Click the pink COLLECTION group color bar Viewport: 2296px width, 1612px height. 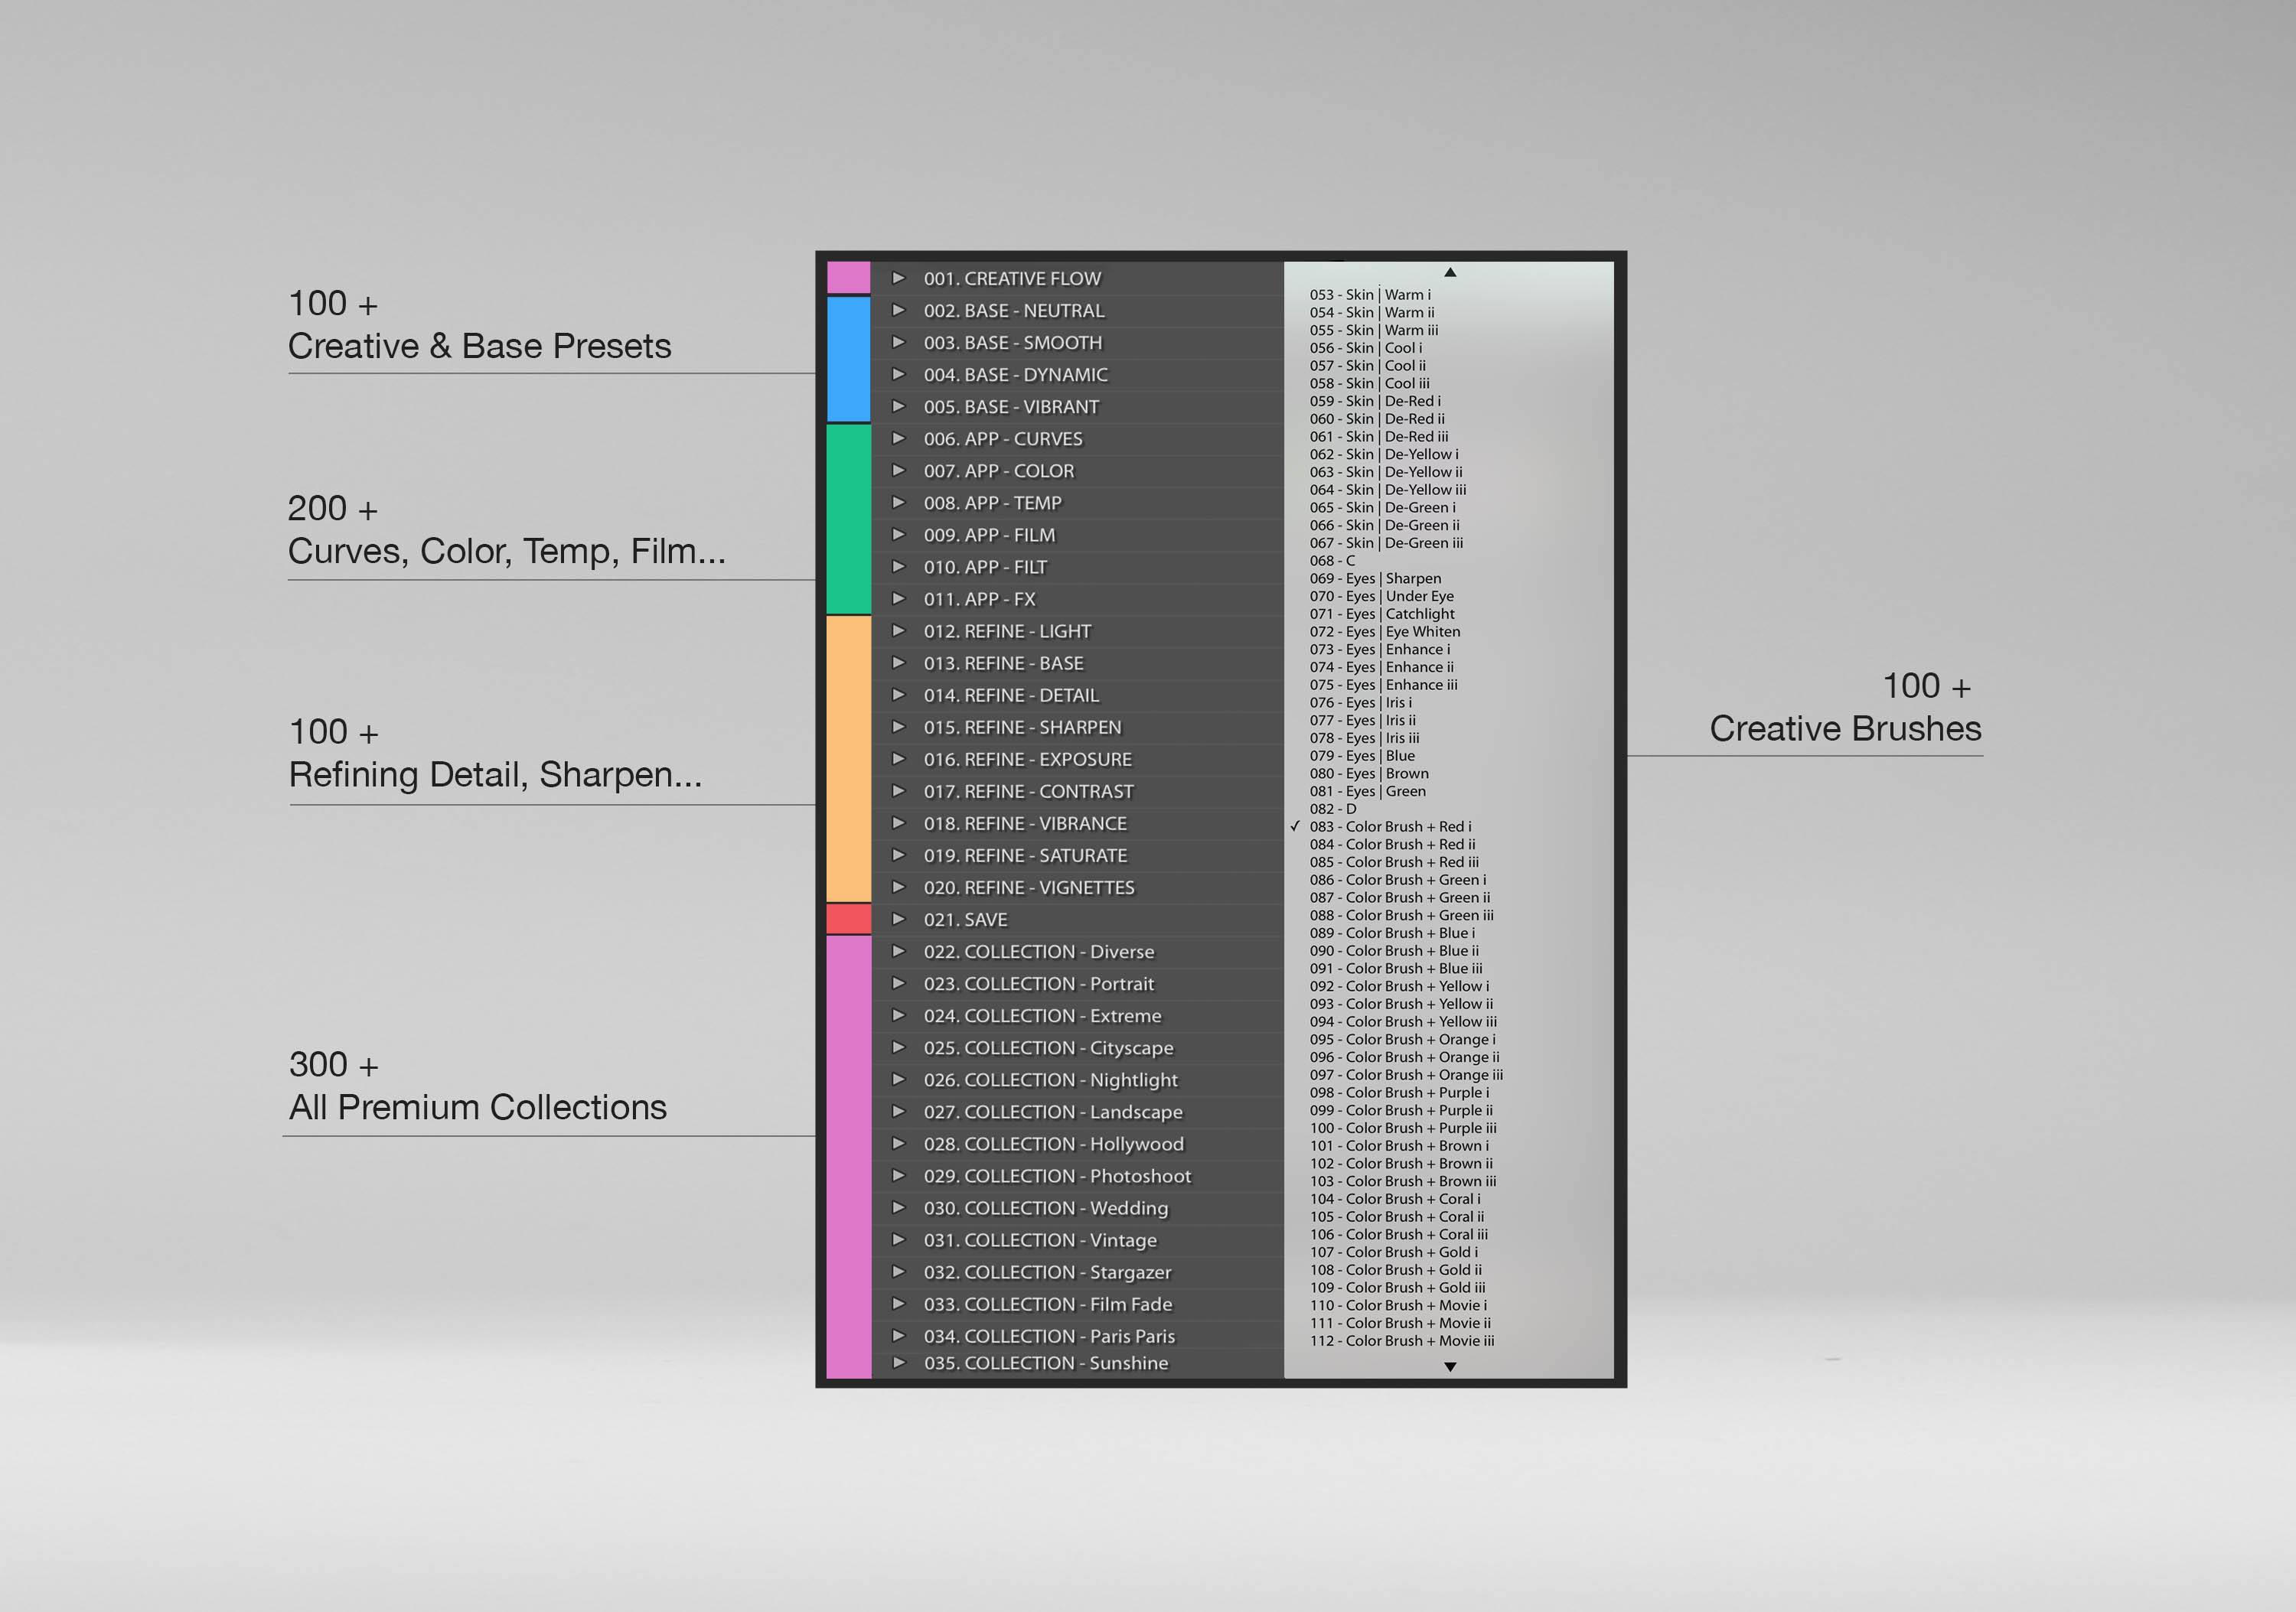(849, 1158)
